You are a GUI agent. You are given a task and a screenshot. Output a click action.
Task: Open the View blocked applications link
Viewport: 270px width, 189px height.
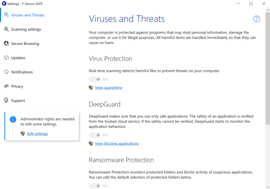pyautogui.click(x=117, y=143)
